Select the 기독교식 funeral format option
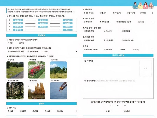 (x=117, y=13)
